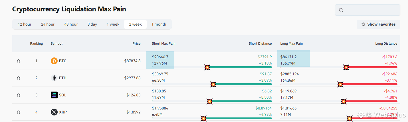Click ETH long max pain explosion marker
Viewport: 408px width, 122px height.
(340, 84)
